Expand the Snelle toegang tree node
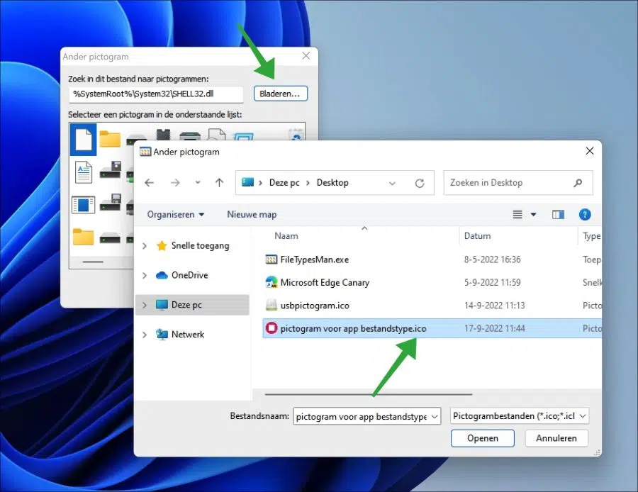 click(x=145, y=246)
